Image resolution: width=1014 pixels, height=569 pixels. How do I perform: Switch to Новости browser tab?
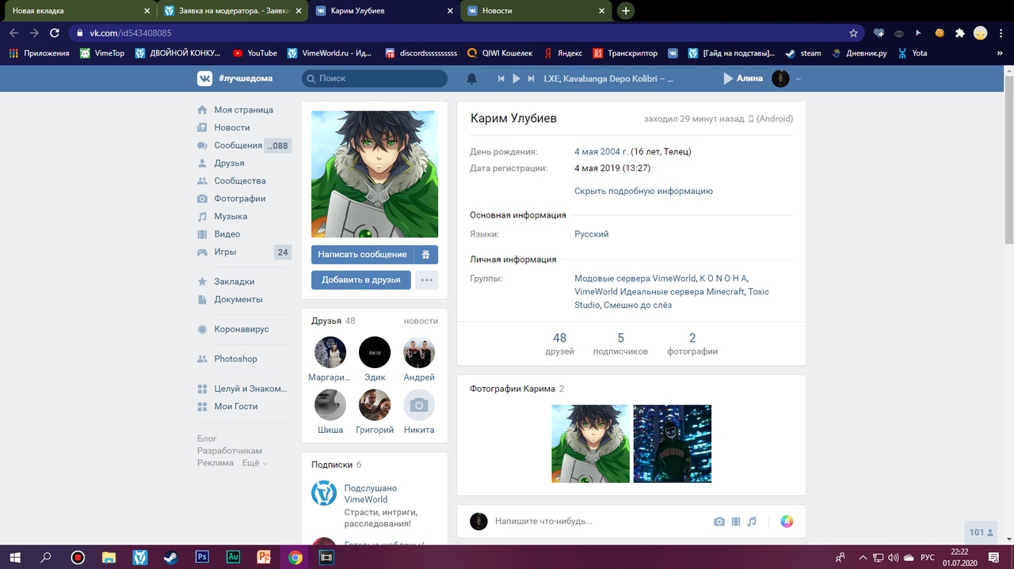click(539, 11)
